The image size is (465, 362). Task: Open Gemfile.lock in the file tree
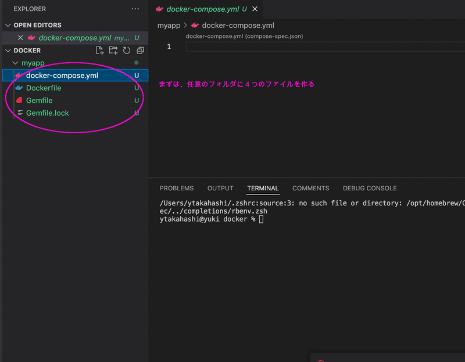click(76, 113)
